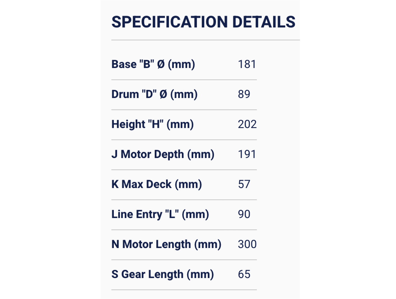This screenshot has width=396, height=299.
Task: Select the Drum "D" Ø (mm) label
Action: pos(155,94)
